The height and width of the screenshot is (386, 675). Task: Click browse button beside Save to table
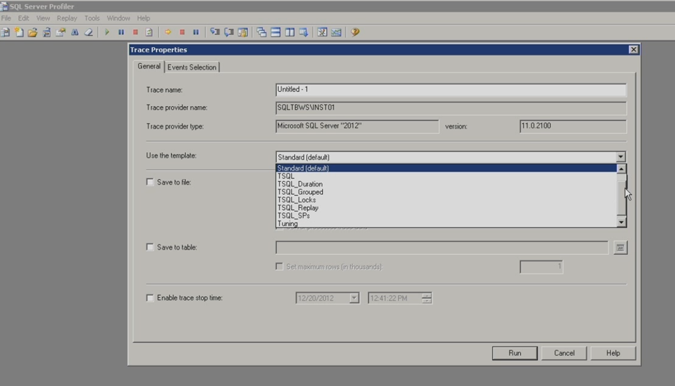[620, 248]
